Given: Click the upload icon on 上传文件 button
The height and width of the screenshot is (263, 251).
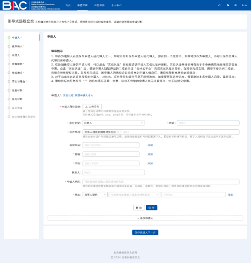Looking at the screenshot, I should [x=86, y=107].
